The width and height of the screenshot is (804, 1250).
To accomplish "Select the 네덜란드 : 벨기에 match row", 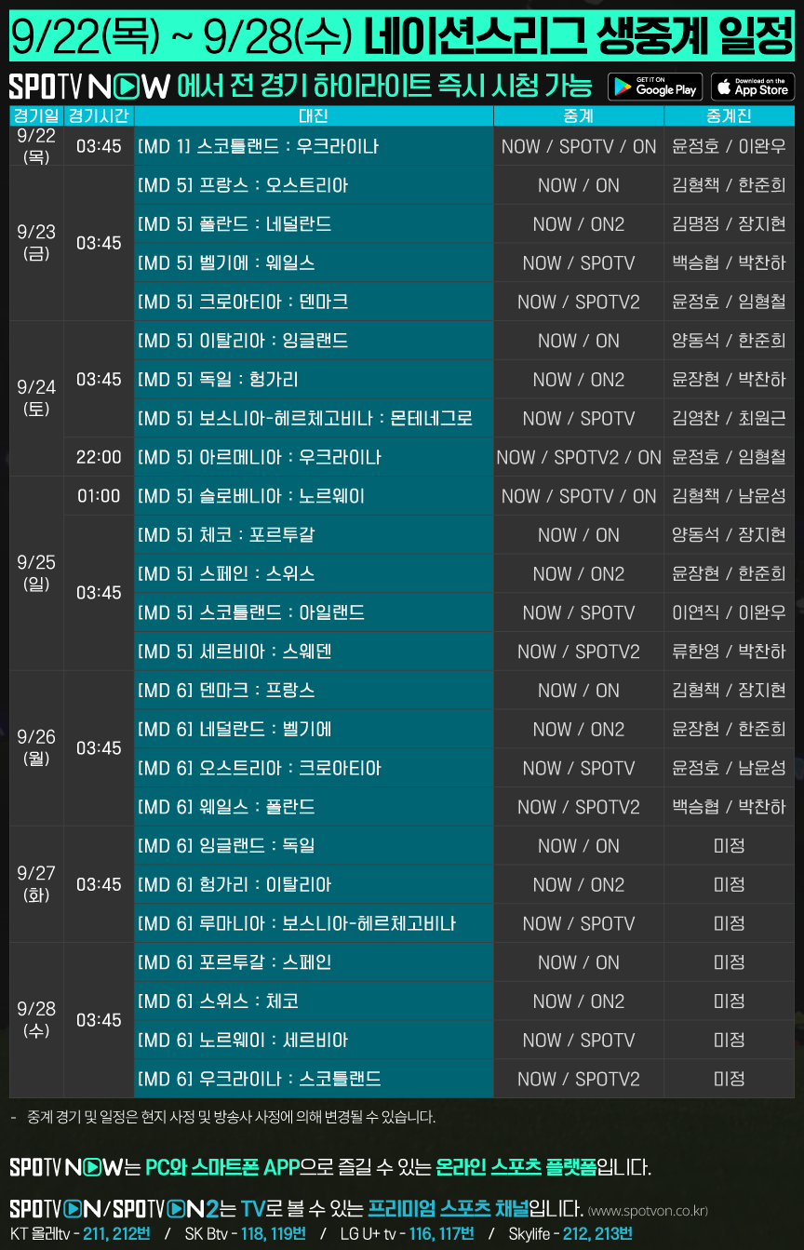I will [314, 730].
